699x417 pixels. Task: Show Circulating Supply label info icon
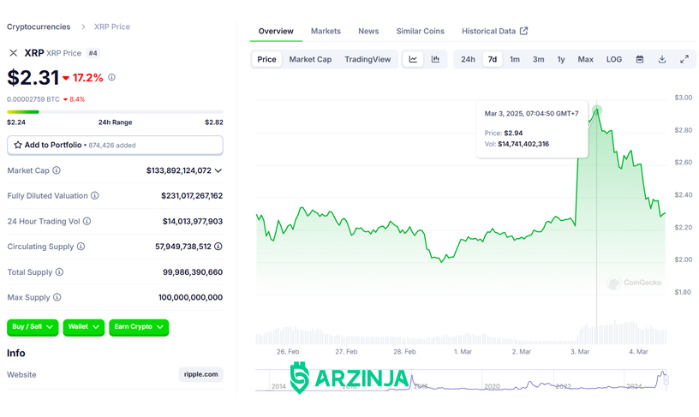tap(81, 247)
